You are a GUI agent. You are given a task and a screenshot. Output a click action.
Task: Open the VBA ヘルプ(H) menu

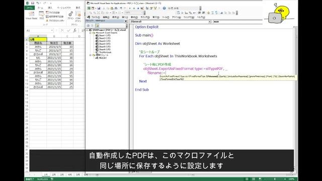click(x=201, y=17)
